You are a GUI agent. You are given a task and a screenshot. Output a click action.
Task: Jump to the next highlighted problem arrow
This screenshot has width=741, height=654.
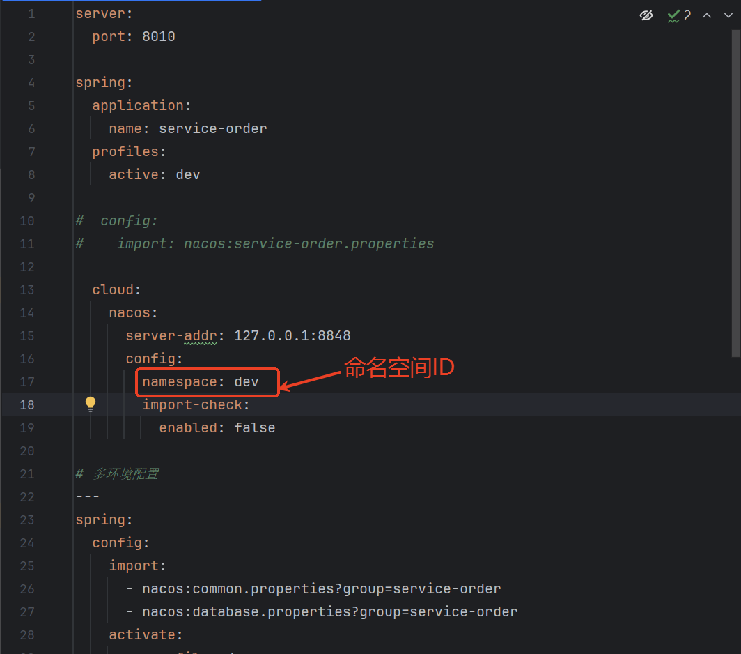click(x=728, y=15)
